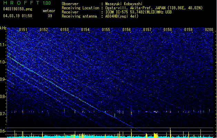Click antenna A504HB(yagi 4el) text

coord(122,16)
